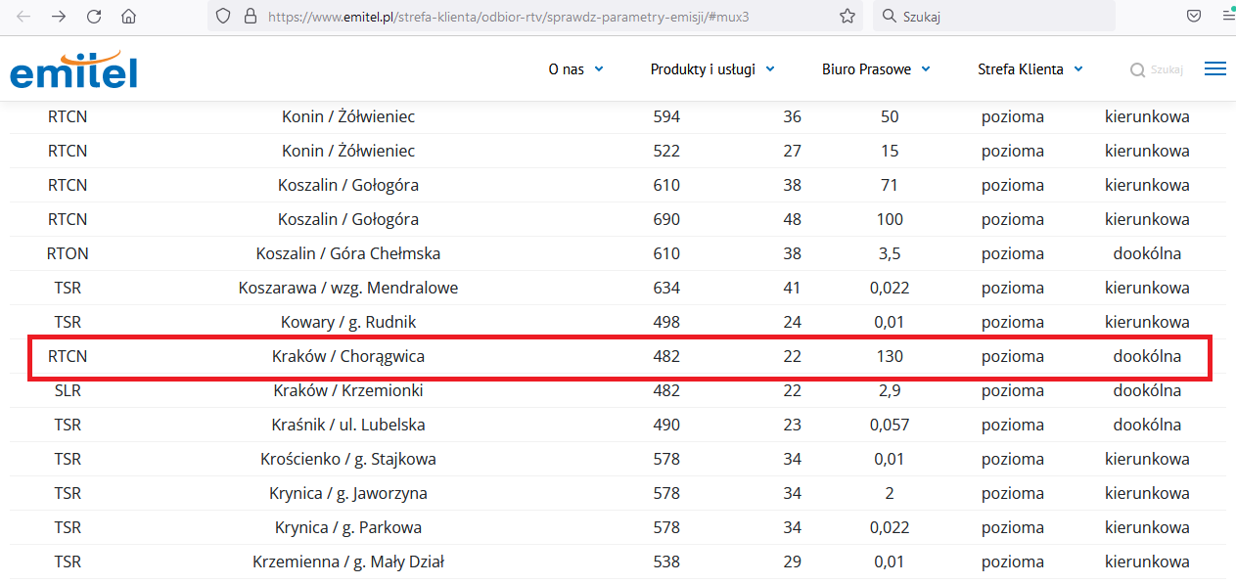Click the power value 100
The width and height of the screenshot is (1236, 584).
click(x=890, y=220)
